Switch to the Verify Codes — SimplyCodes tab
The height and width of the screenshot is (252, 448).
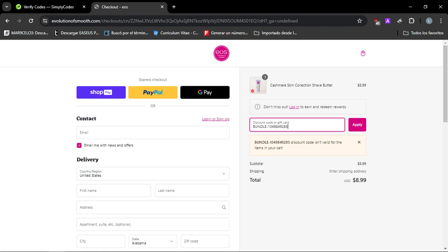(48, 7)
